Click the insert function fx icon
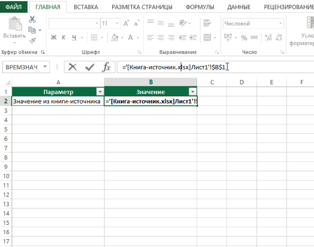Viewport: 314px width, 247px height. point(107,67)
